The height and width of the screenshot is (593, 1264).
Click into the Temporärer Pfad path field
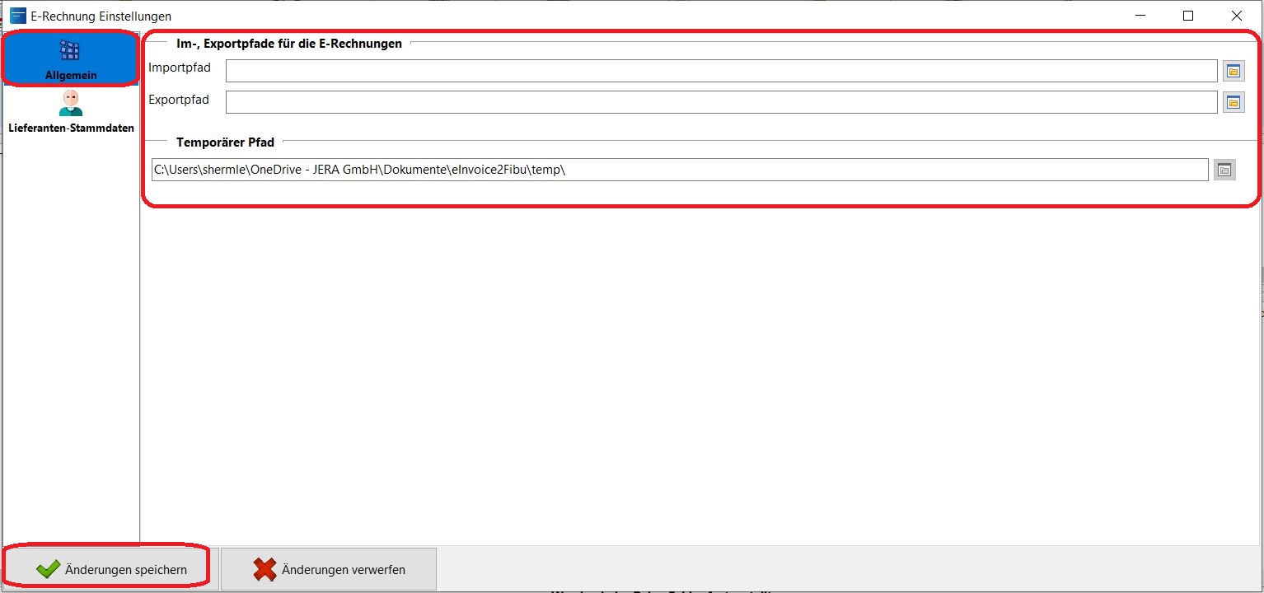pyautogui.click(x=679, y=170)
